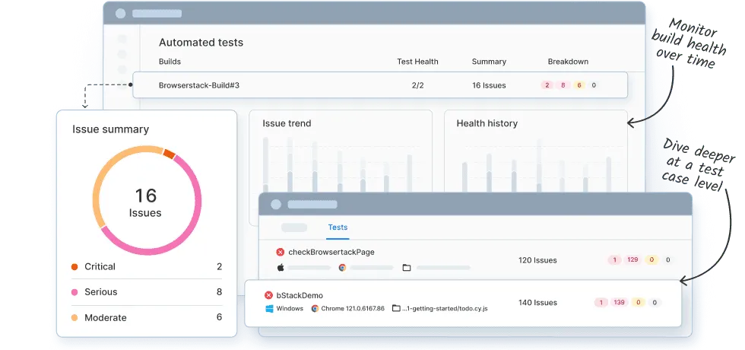Click the Breakdown column header

[568, 62]
